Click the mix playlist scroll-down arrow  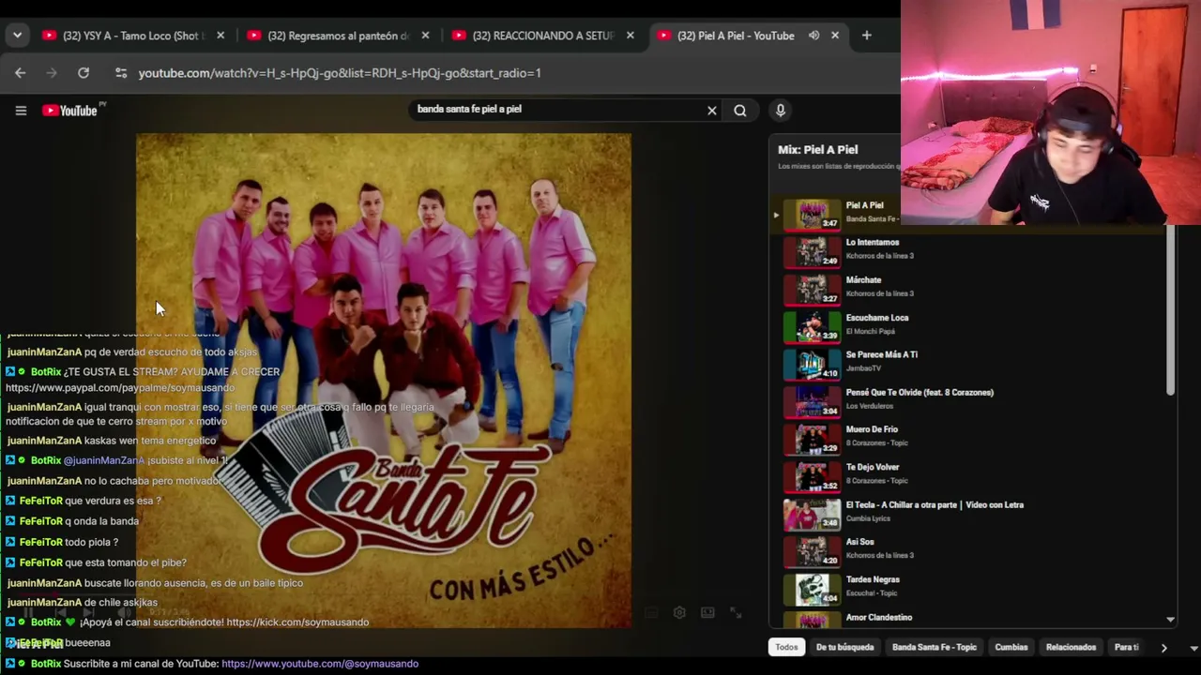1170,620
